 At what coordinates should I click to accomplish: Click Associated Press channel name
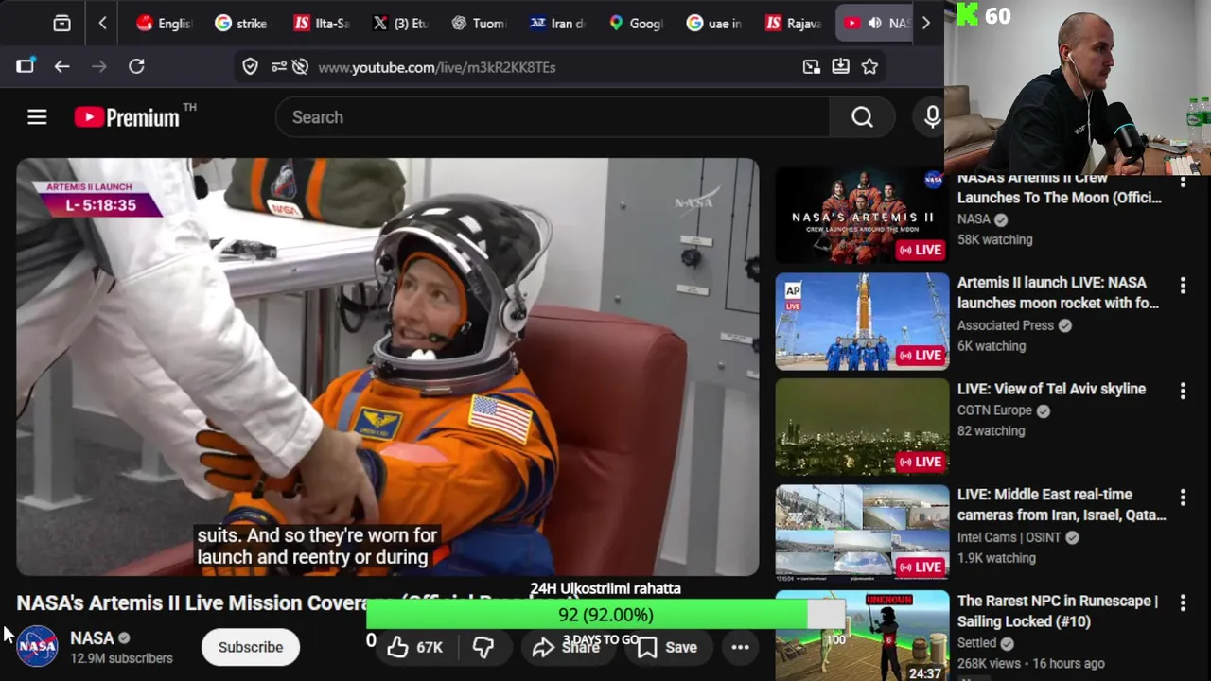pyautogui.click(x=1005, y=325)
